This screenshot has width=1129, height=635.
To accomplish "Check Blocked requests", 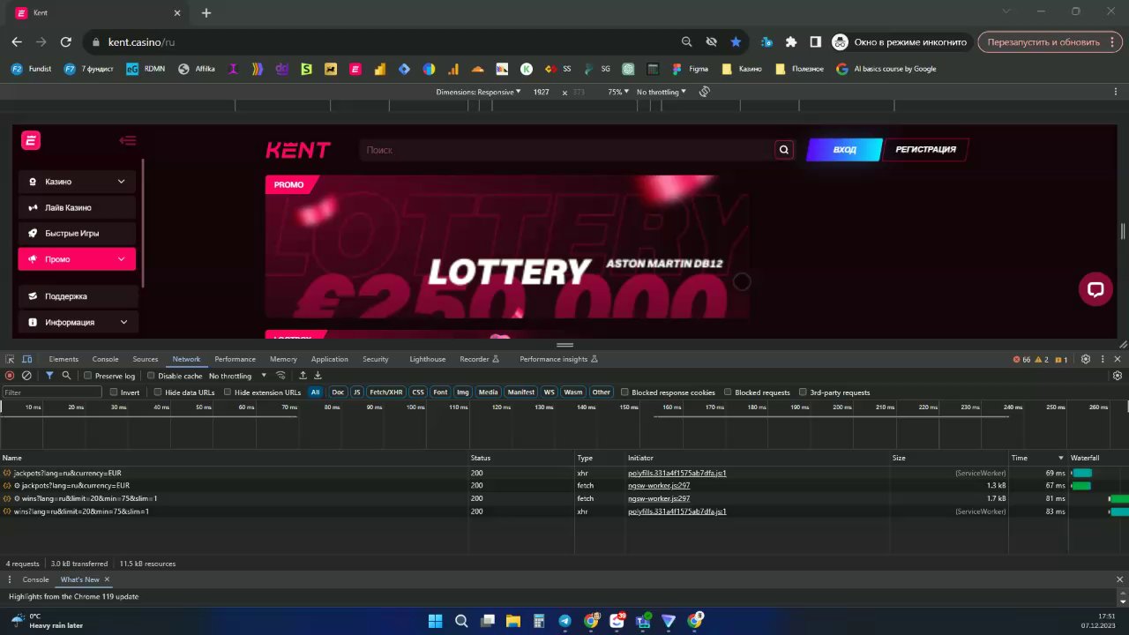I will point(728,392).
